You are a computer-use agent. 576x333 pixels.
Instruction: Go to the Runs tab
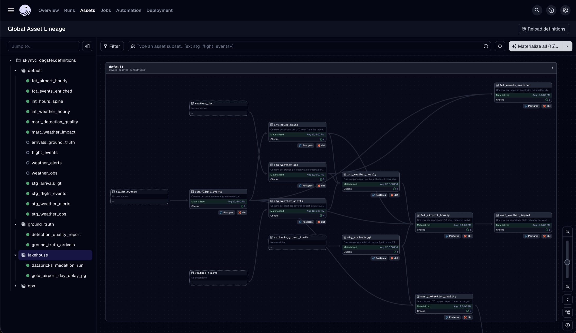(69, 10)
